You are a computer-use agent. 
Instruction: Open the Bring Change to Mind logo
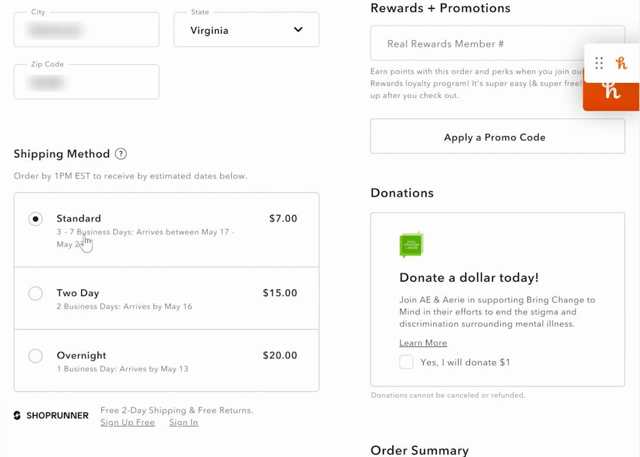(411, 244)
